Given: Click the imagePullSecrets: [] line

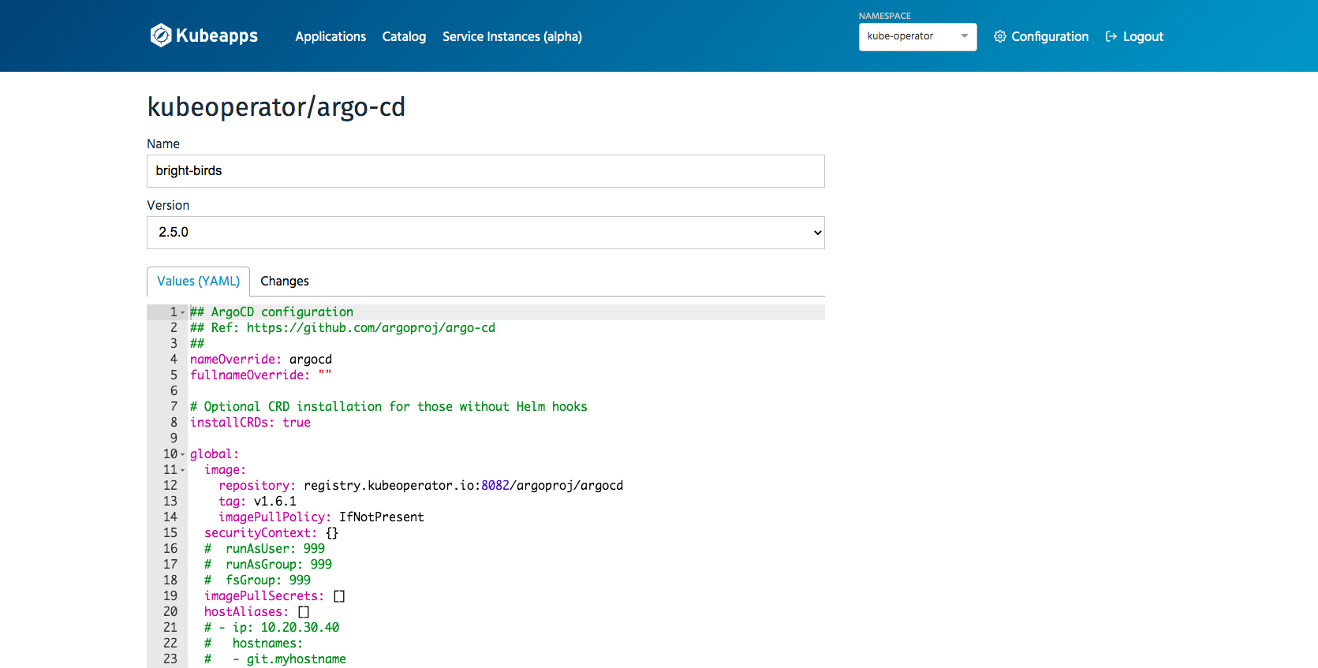Looking at the screenshot, I should [x=275, y=596].
